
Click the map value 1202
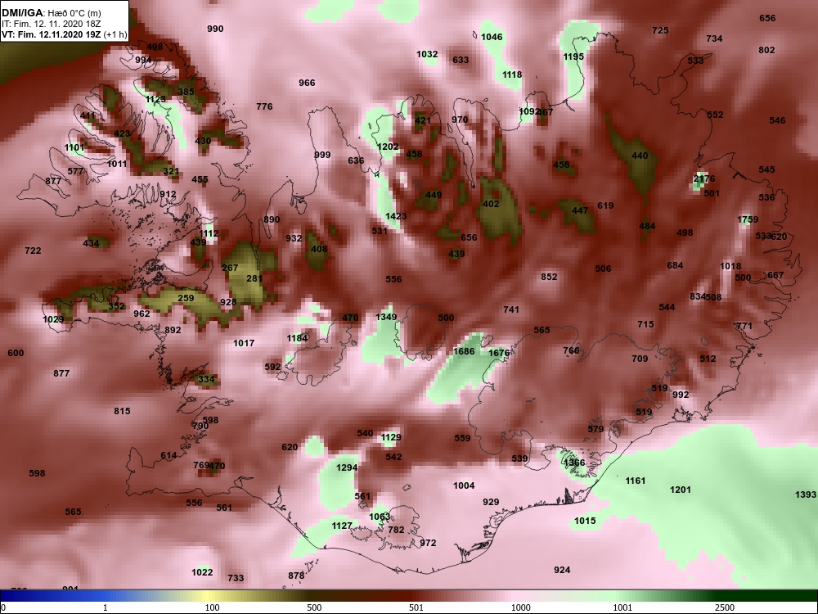388,147
